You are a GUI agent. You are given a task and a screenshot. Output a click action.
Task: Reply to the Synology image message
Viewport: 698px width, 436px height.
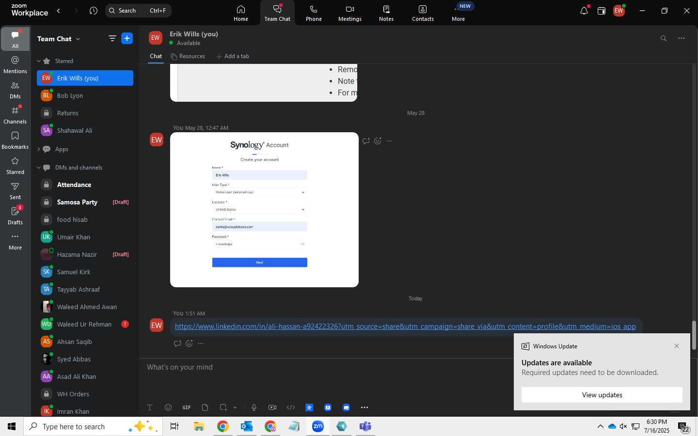366,141
